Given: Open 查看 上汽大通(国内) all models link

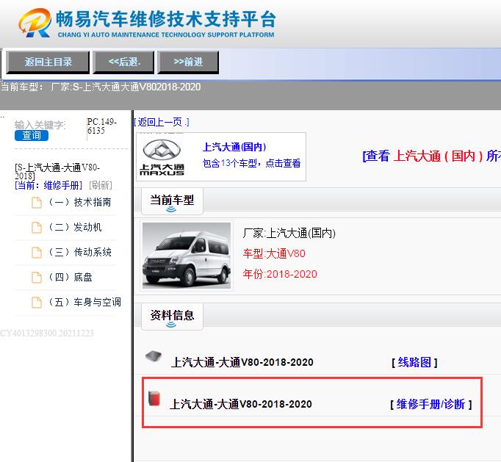Looking at the screenshot, I should [431, 156].
